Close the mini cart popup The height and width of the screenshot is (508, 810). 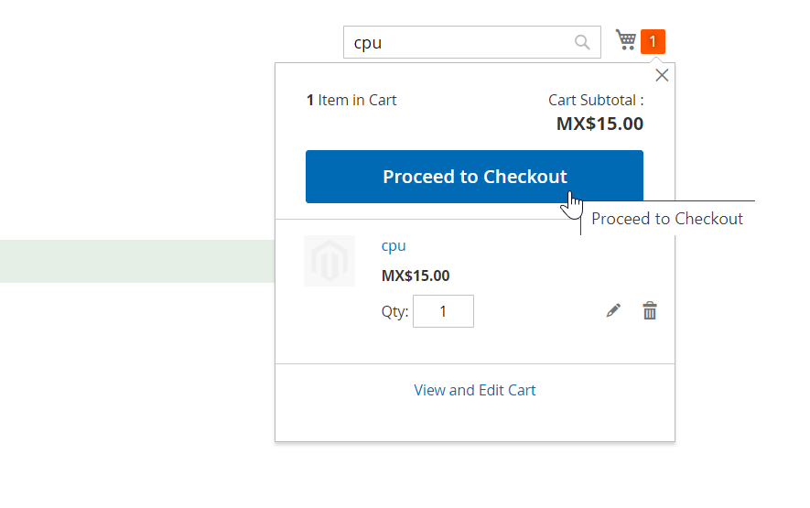coord(662,76)
